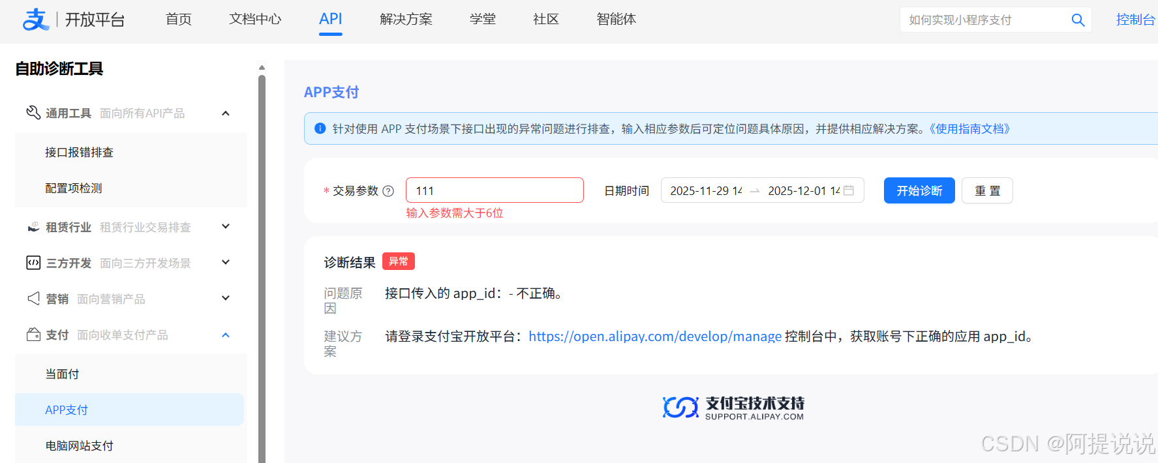Open the 首页 nav item
The width and height of the screenshot is (1158, 463).
click(179, 20)
